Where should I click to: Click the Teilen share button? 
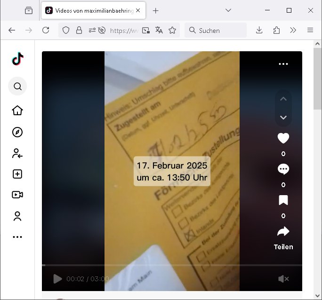coord(283,237)
